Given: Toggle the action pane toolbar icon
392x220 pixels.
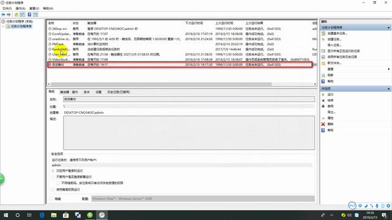Looking at the screenshot, I should click(x=36, y=15).
